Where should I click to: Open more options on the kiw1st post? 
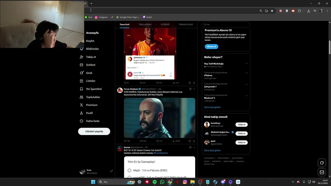(194, 147)
